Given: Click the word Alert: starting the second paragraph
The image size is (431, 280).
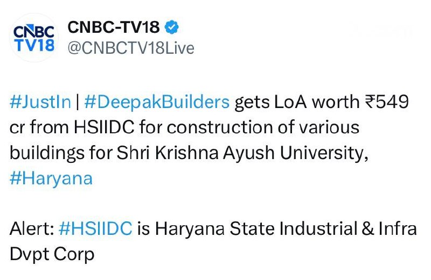Looking at the screenshot, I should coord(32,229).
